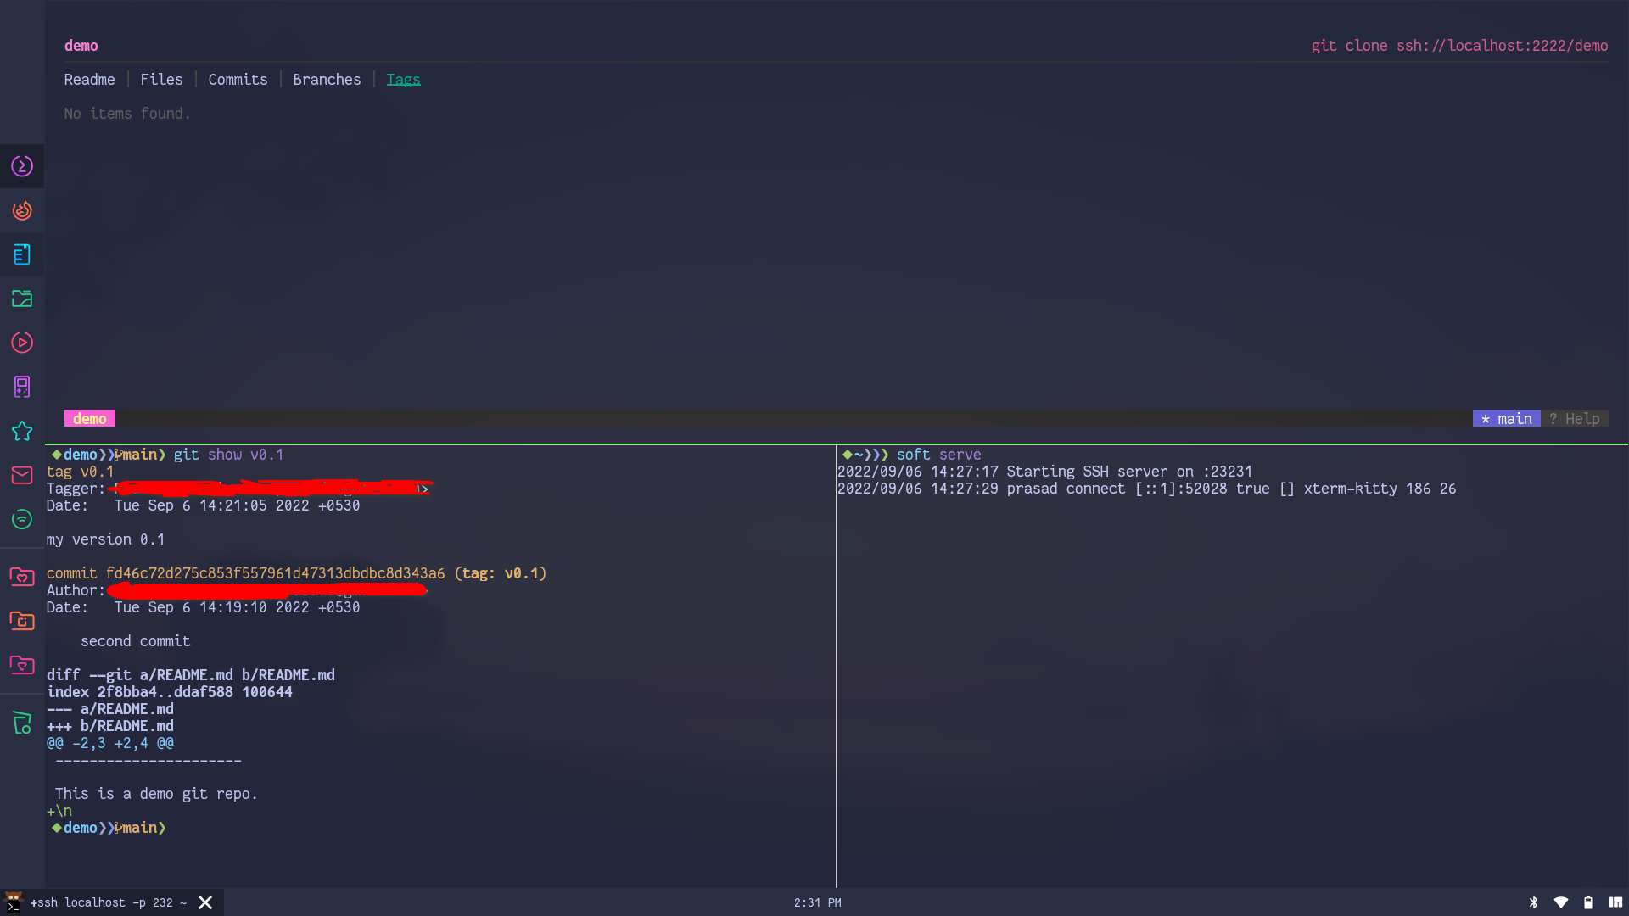The width and height of the screenshot is (1629, 916).
Task: Open the pink video player icon in the dock
Action: click(x=22, y=343)
